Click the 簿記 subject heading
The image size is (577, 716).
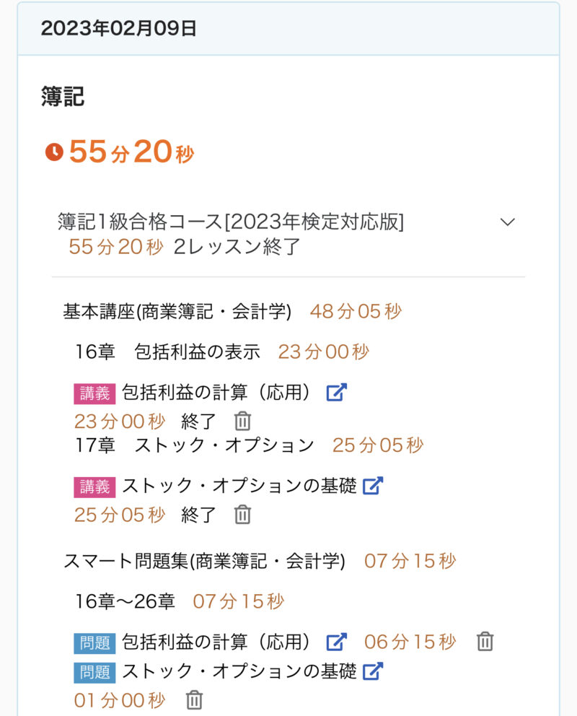pyautogui.click(x=63, y=97)
